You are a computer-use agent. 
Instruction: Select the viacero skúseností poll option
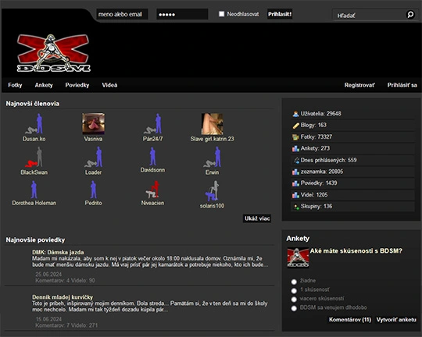click(294, 300)
